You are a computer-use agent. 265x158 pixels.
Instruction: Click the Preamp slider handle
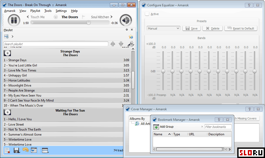pyautogui.click(x=163, y=71)
